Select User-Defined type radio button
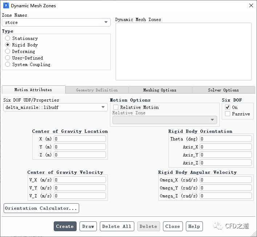The height and width of the screenshot is (237, 257). 8,58
